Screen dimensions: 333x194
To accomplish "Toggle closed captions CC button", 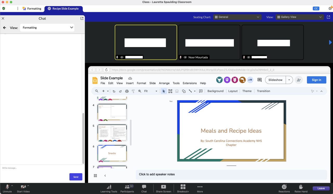I will click(x=316, y=9).
